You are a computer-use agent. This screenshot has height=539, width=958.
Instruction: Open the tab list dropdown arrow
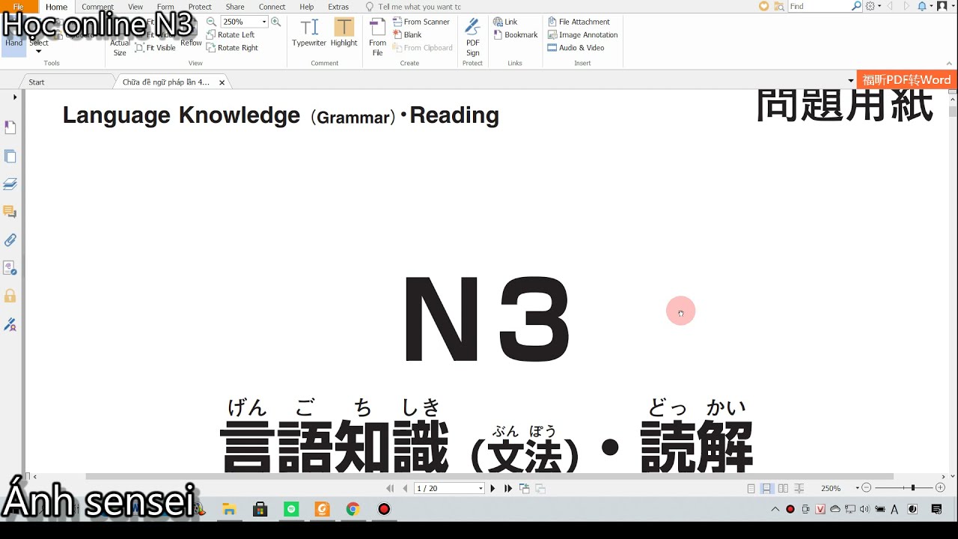[x=850, y=80]
